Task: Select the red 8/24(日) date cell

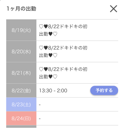Action: [21, 118]
